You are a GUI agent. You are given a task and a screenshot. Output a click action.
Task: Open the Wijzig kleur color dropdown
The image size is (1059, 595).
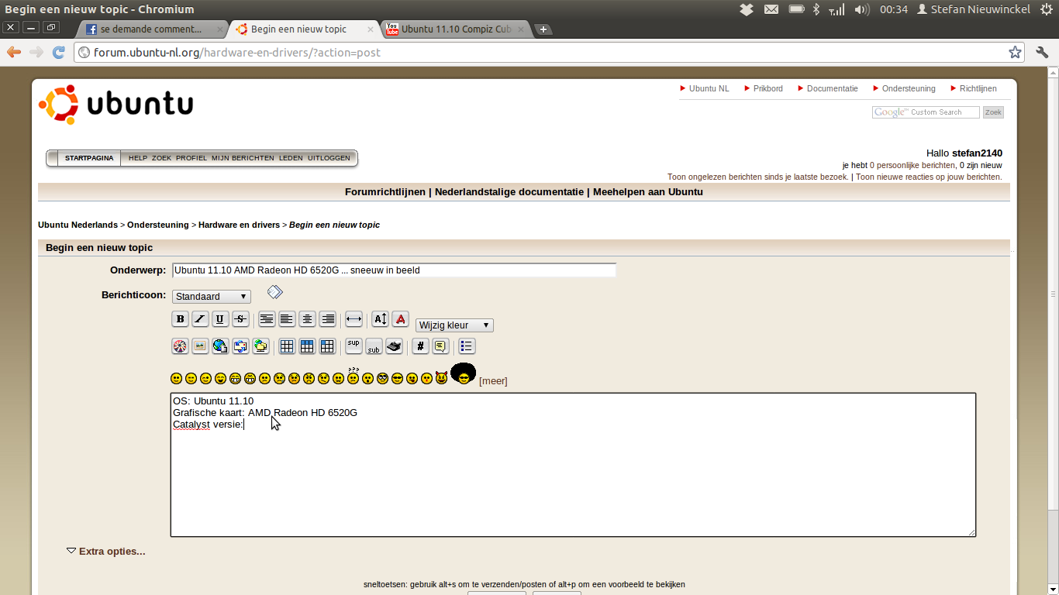[x=454, y=325]
